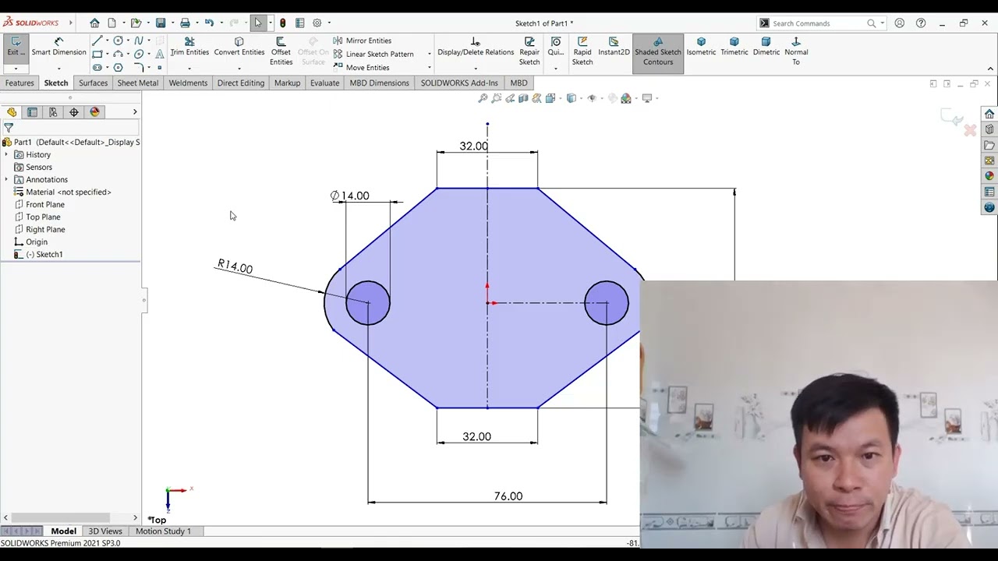
Task: Click the Rebuild traffic light icon
Action: click(282, 23)
